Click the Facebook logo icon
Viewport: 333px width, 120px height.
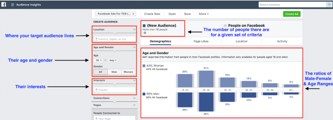[4, 5]
